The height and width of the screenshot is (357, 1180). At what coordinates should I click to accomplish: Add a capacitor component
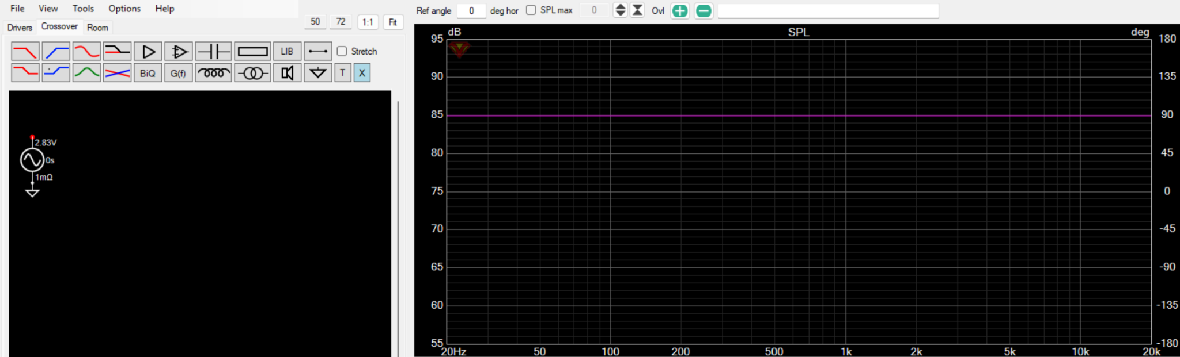click(x=213, y=52)
